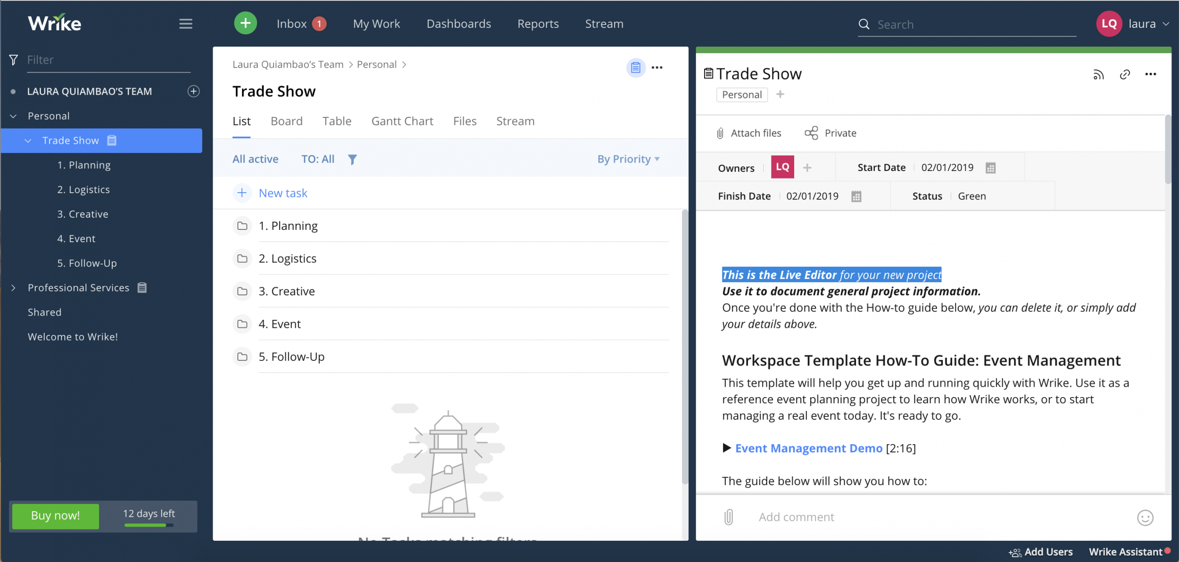This screenshot has width=1179, height=562.
Task: Open the Shared folder in sidebar
Action: pyautogui.click(x=44, y=312)
